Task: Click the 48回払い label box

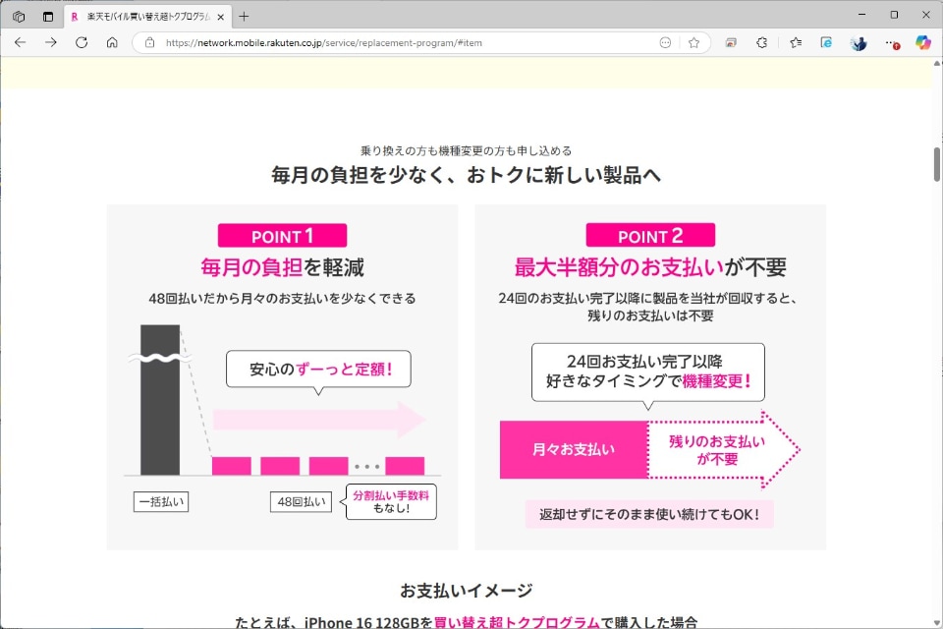Action: click(301, 502)
